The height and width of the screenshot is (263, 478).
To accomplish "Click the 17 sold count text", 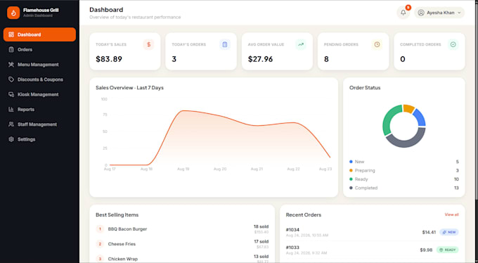I will (261, 242).
